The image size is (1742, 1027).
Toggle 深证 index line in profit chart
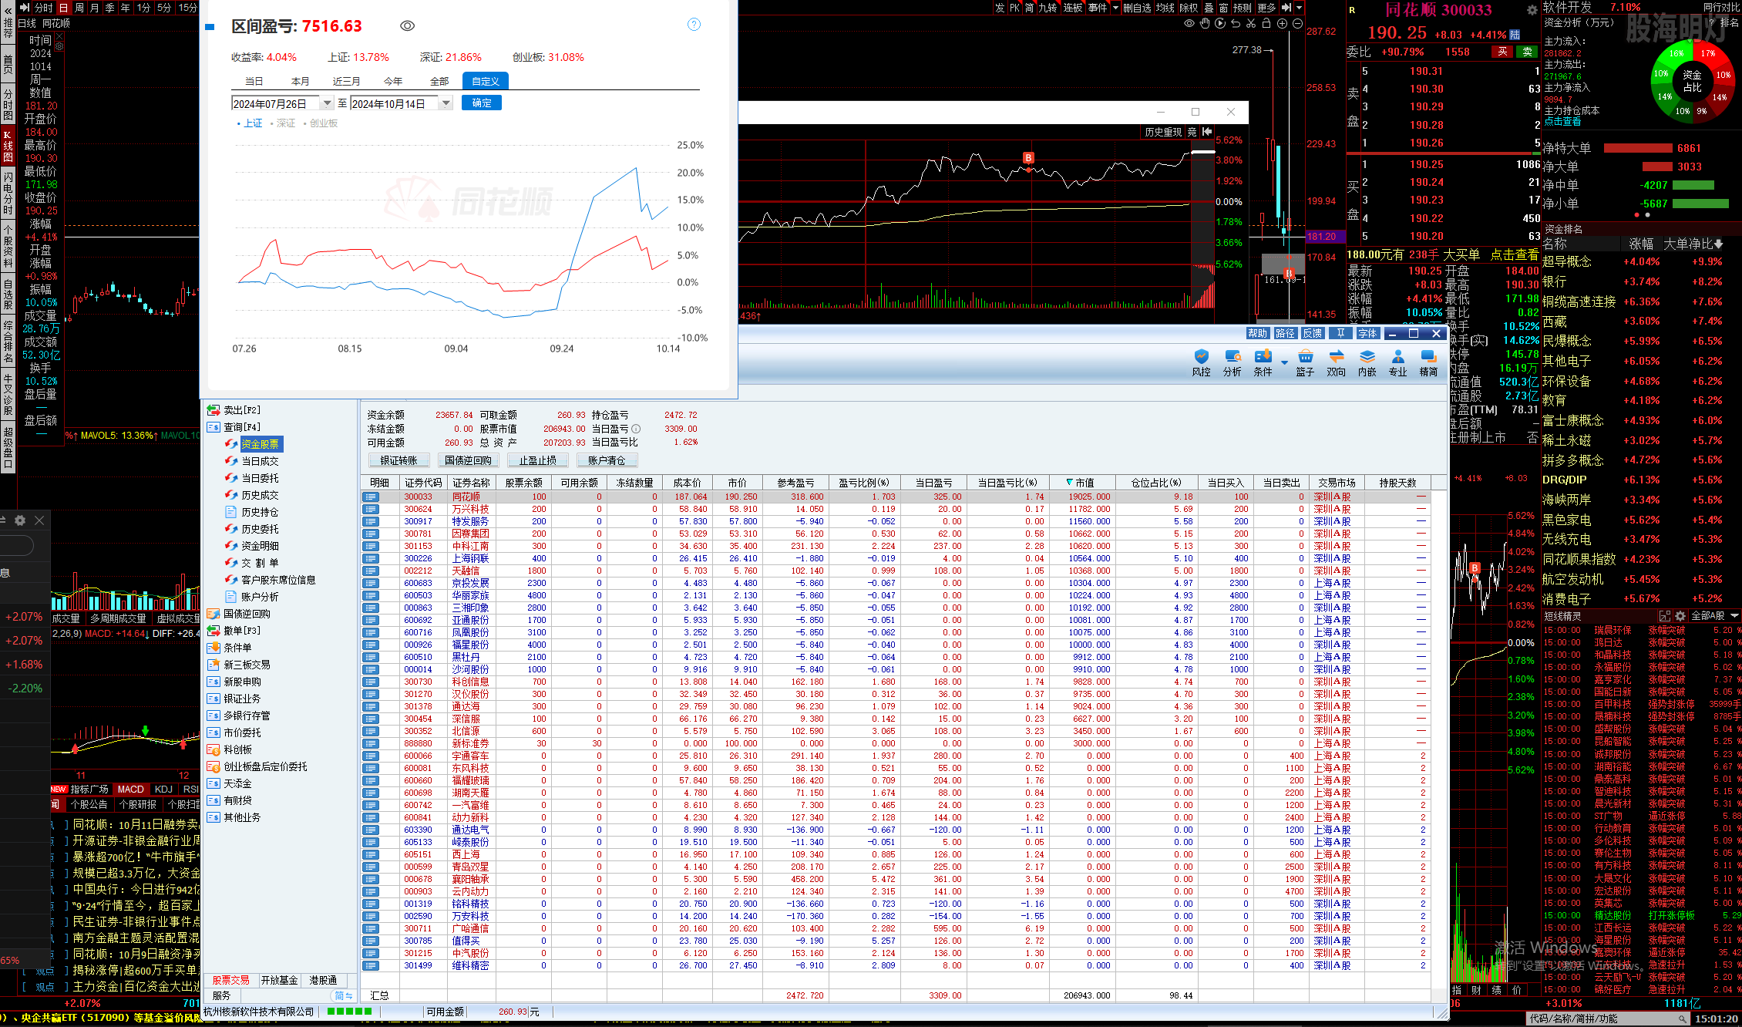pos(283,123)
